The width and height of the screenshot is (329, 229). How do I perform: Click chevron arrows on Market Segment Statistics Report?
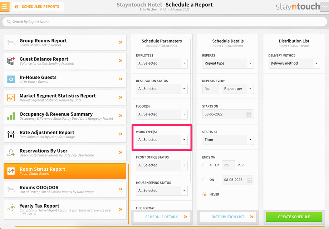121,97
